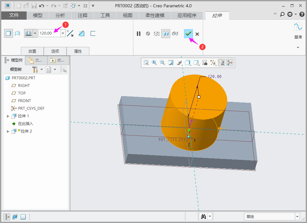
Task: Pause the extrude tool
Action: 138,34
